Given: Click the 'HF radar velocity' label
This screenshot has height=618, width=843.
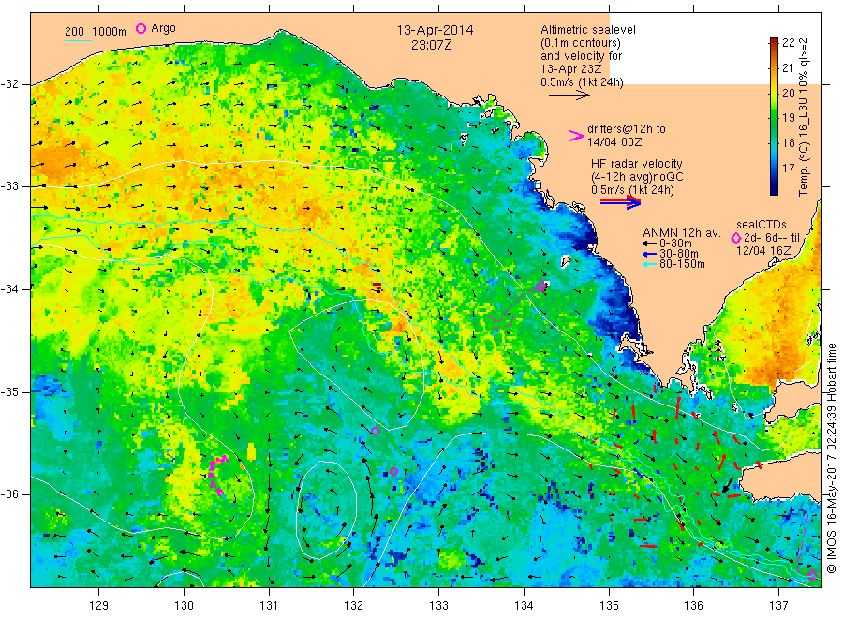Looking at the screenshot, I should pyautogui.click(x=636, y=164).
